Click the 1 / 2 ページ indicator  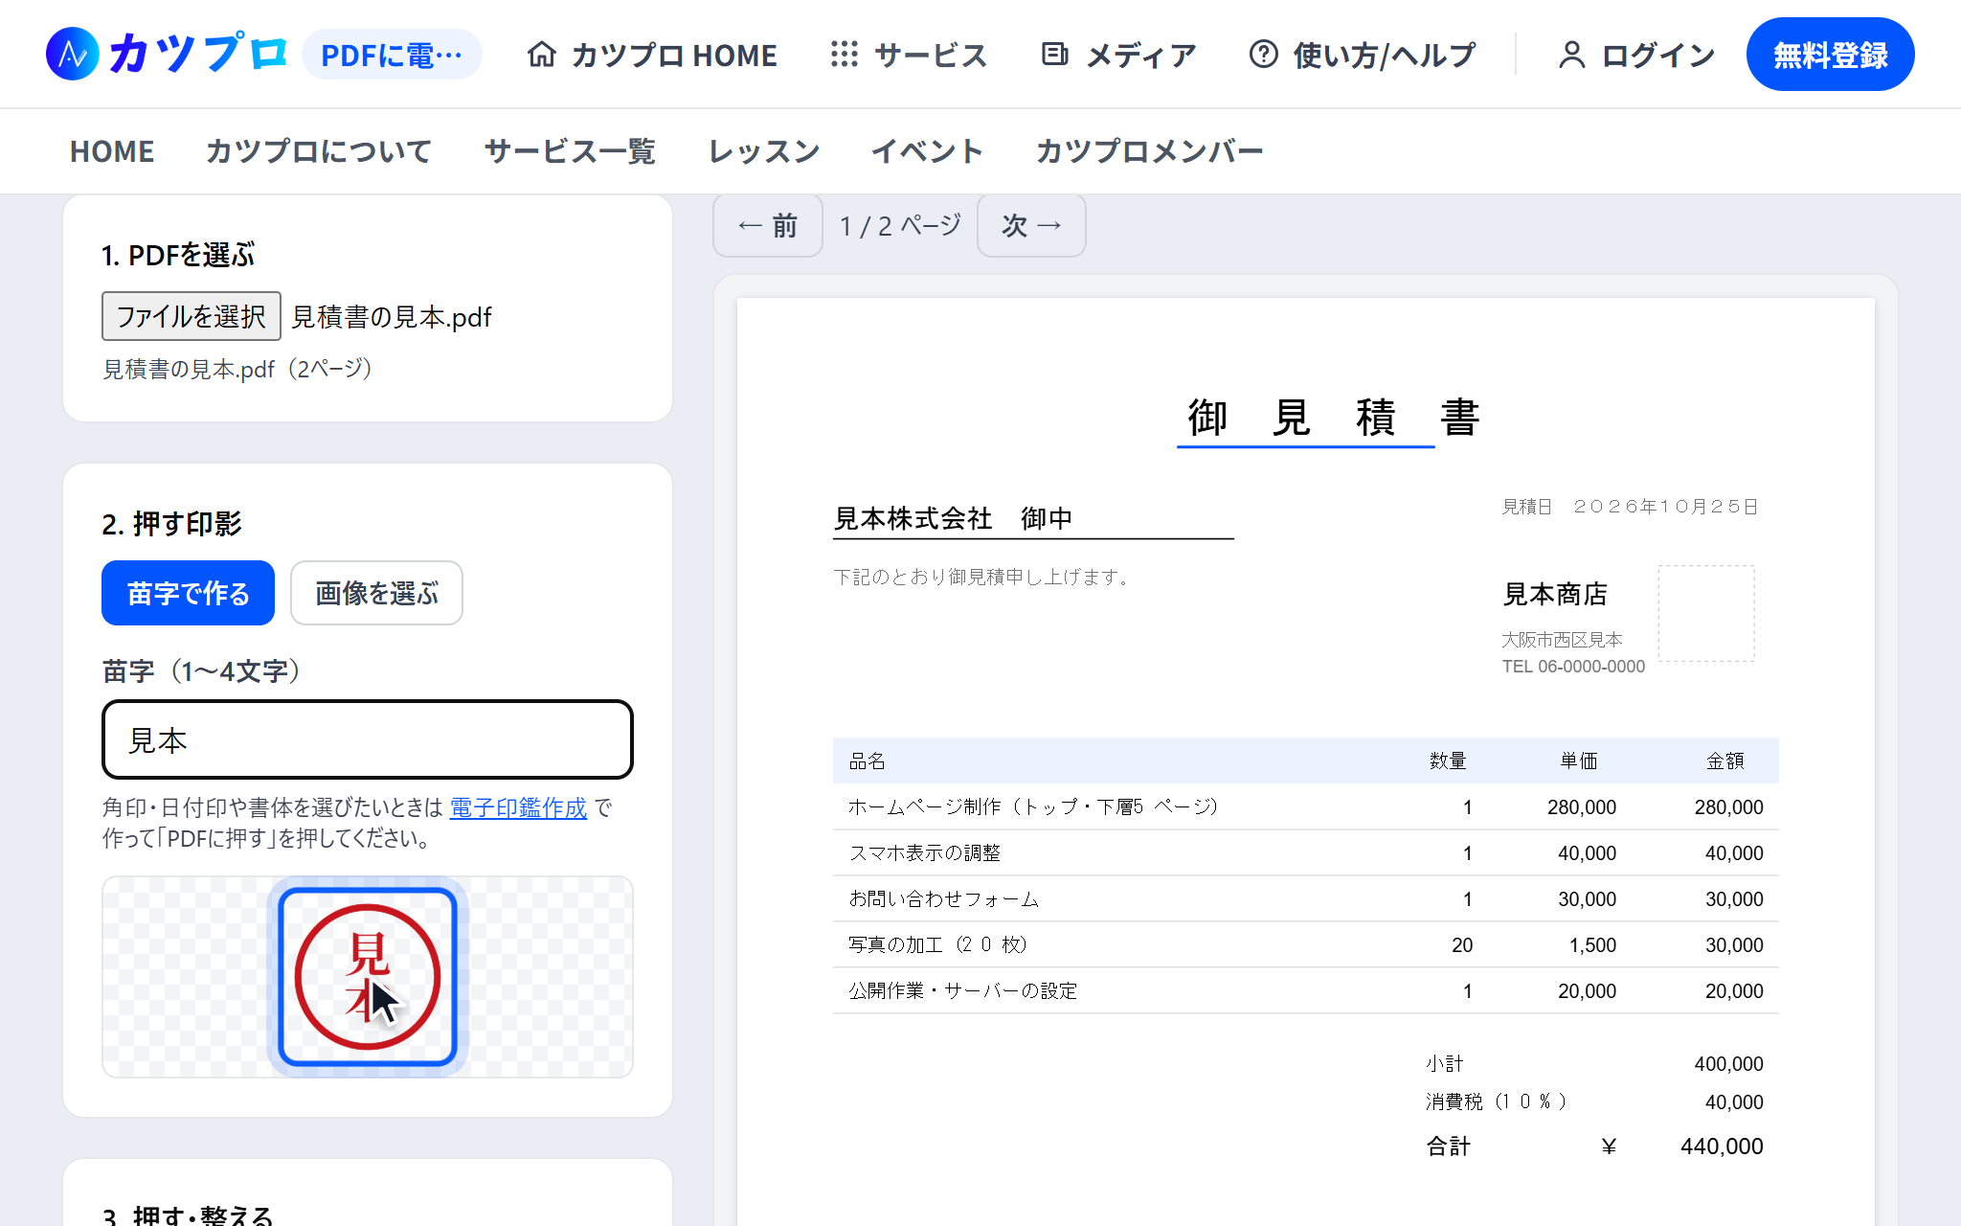click(900, 226)
